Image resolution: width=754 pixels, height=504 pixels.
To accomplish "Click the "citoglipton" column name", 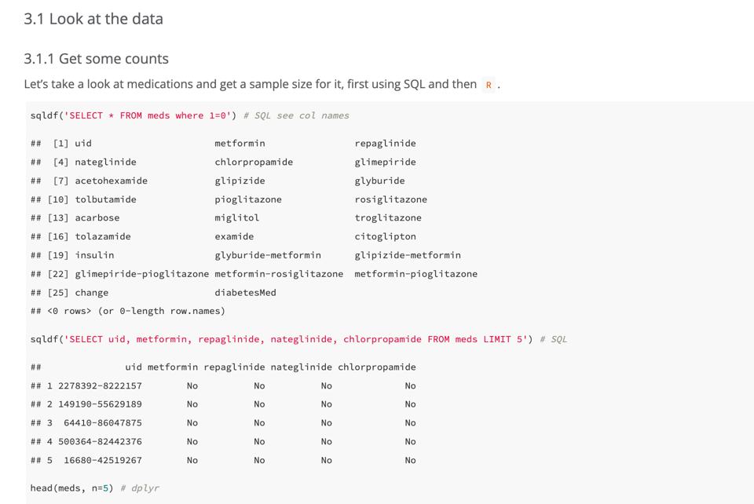I will (385, 236).
